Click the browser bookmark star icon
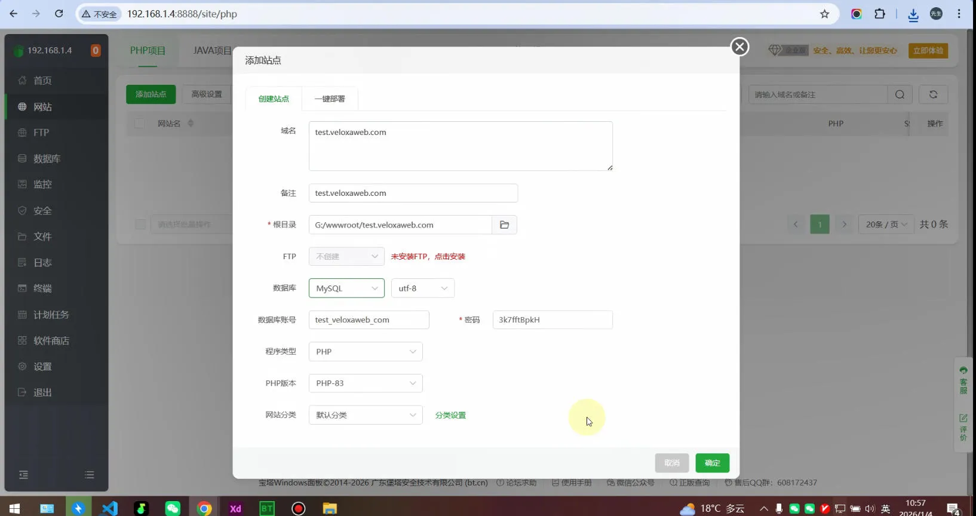 [x=824, y=14]
